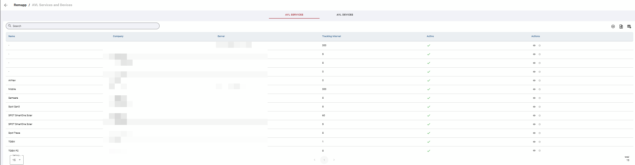Go to the next page of results
635x165 pixels.
pyautogui.click(x=334, y=160)
